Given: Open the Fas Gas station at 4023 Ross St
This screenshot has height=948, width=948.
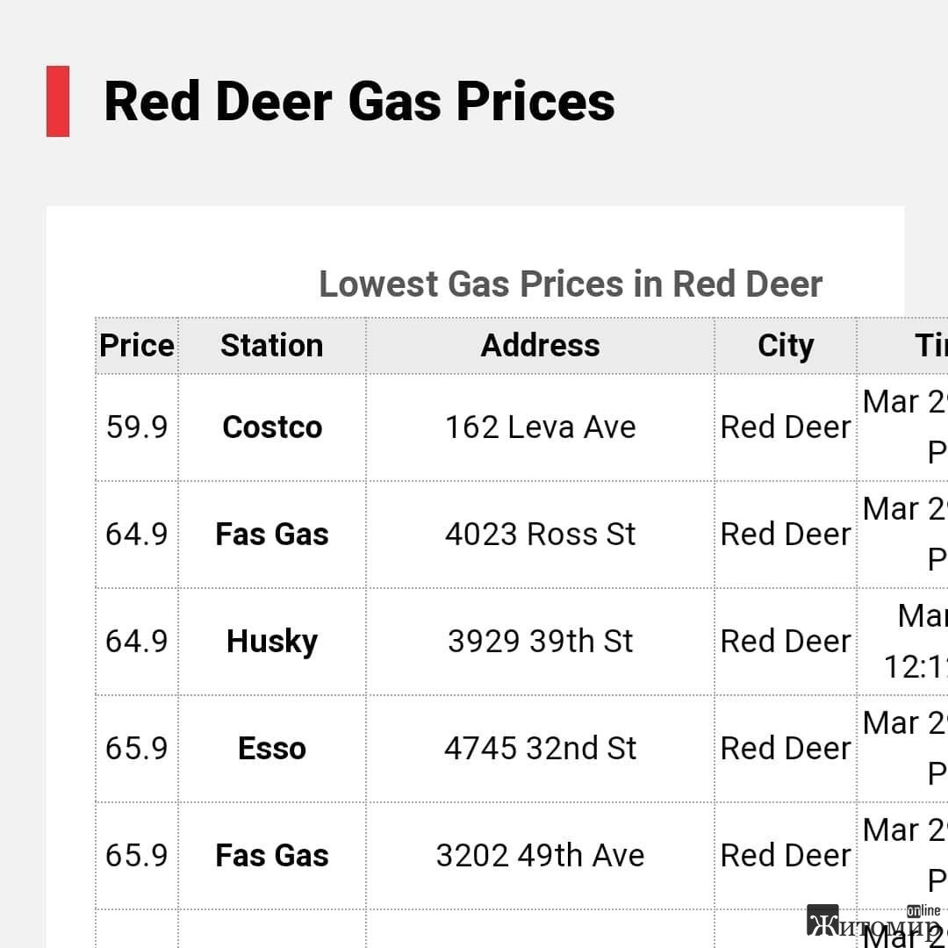Looking at the screenshot, I should [x=272, y=535].
